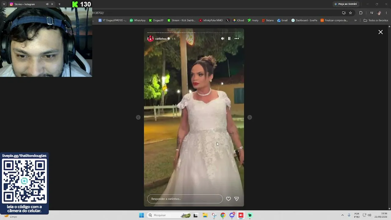This screenshot has height=220, width=391.
Task: Bookmark this page with the star icon
Action: (x=350, y=13)
